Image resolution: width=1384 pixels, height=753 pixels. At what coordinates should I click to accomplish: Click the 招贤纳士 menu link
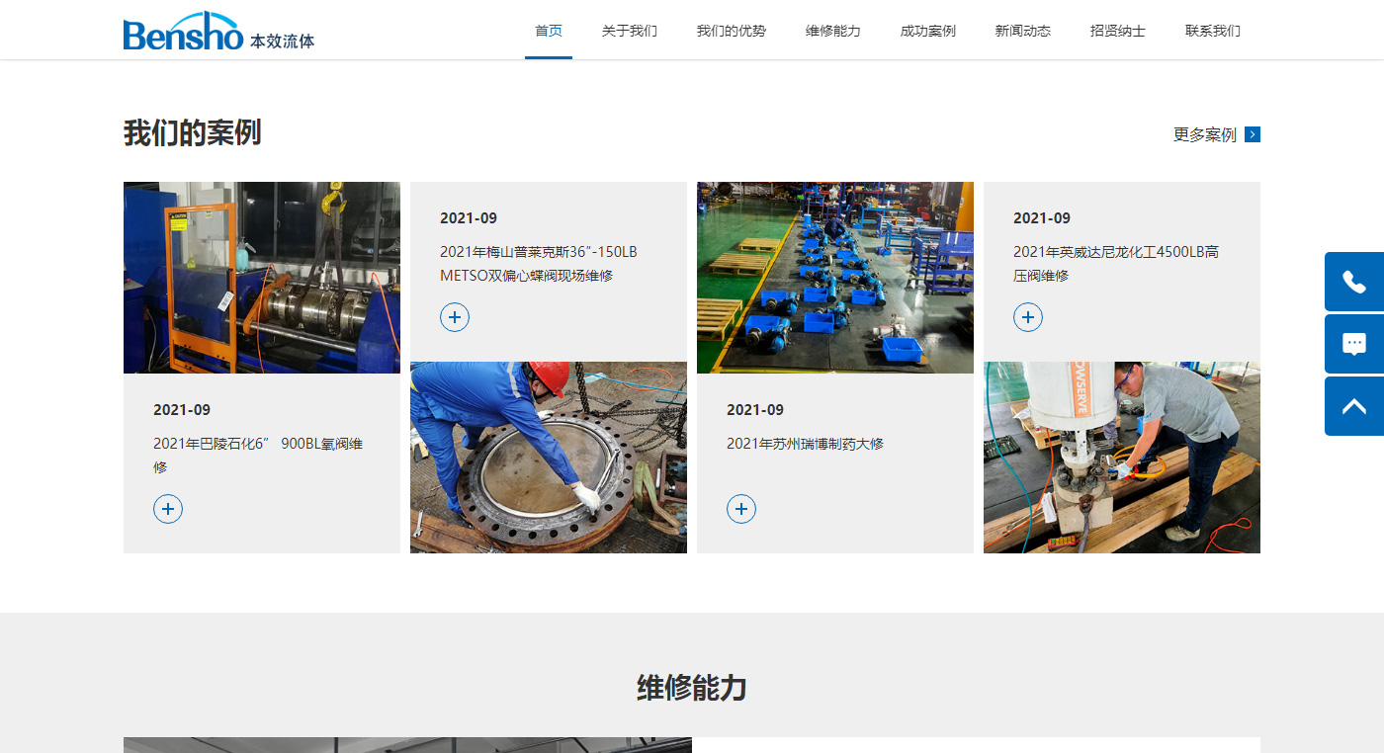1117,31
